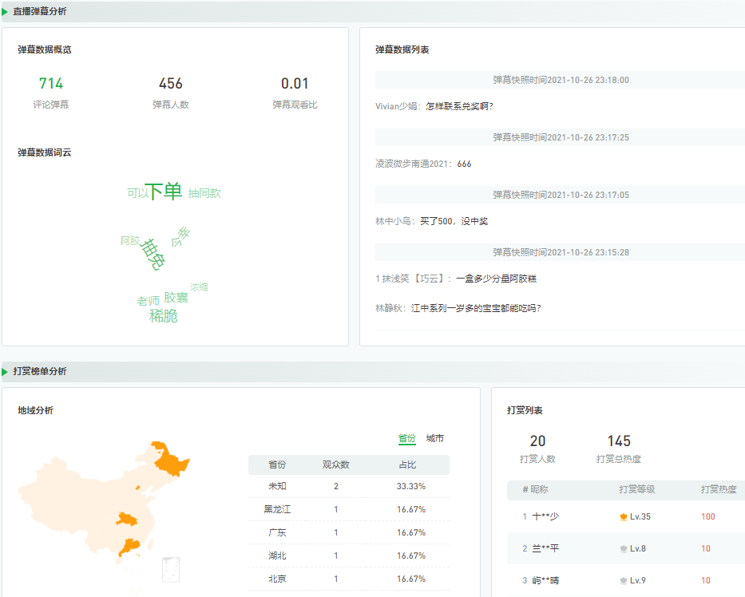
Task: Click the 下单 keyword in the word cloud
Action: click(x=167, y=192)
